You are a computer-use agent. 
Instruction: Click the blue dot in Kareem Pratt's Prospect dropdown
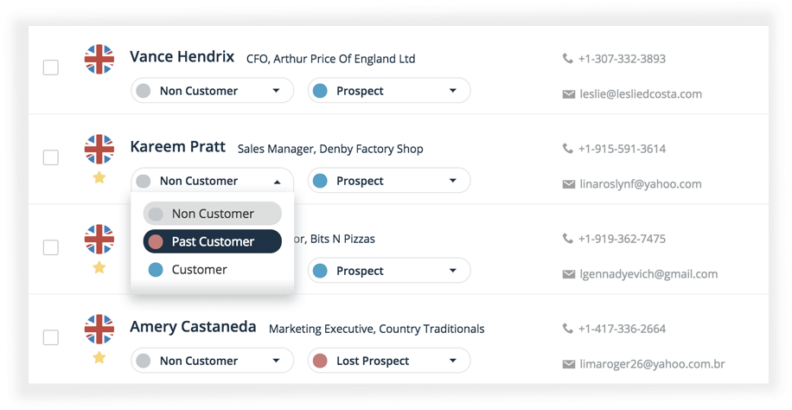[x=320, y=181]
